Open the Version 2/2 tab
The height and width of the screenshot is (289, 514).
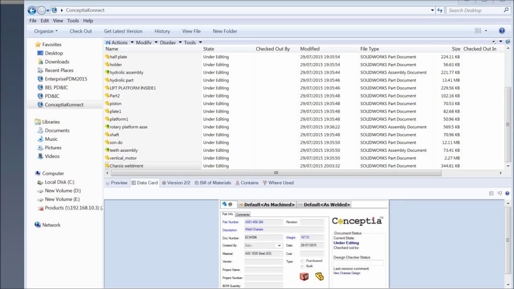(176, 183)
